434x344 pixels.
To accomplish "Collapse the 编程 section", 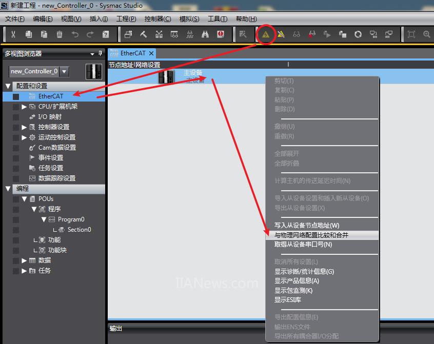I will 8,189.
